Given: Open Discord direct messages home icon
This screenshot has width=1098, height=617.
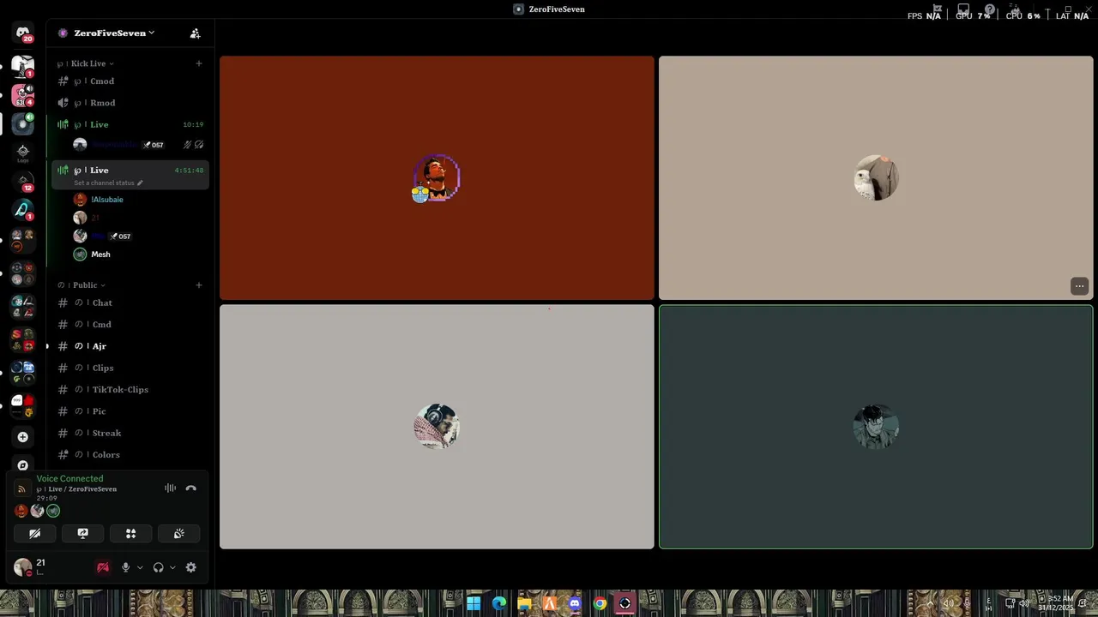Looking at the screenshot, I should [x=23, y=33].
